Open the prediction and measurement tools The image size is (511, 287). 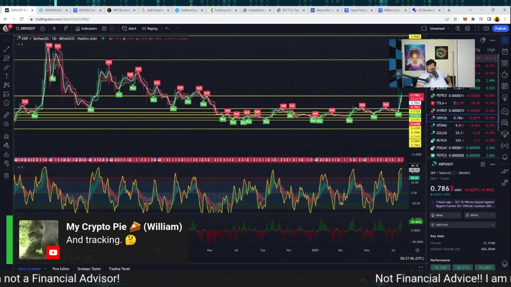6,94
